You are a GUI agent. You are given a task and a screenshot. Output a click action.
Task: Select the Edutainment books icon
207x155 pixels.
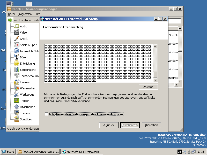point(17,69)
